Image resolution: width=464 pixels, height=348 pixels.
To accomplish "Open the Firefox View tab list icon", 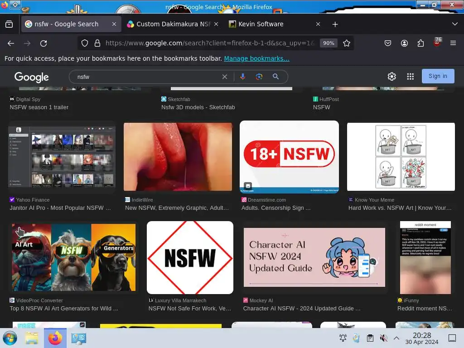I will tap(9, 24).
